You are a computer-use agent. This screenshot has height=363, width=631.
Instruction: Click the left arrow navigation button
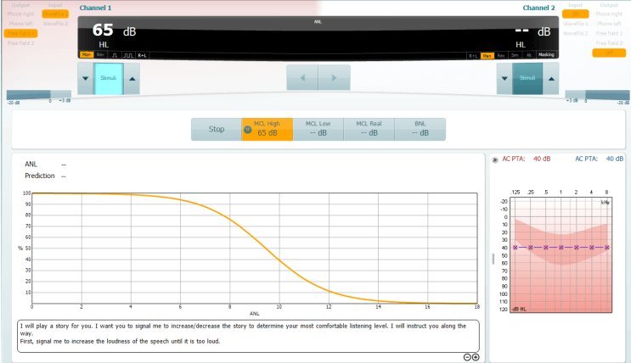point(302,77)
